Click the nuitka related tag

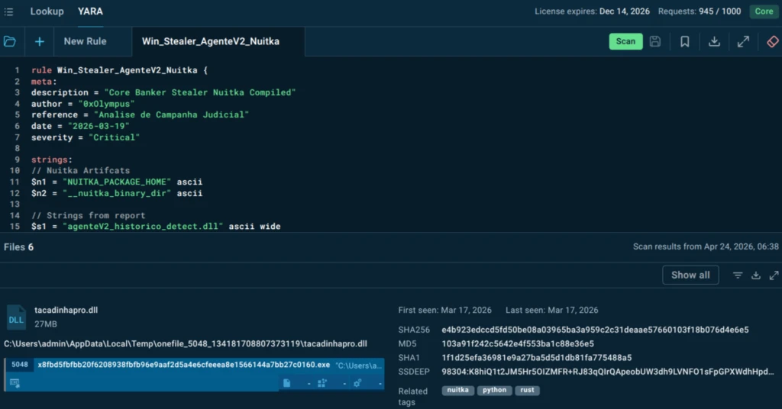pyautogui.click(x=457, y=390)
